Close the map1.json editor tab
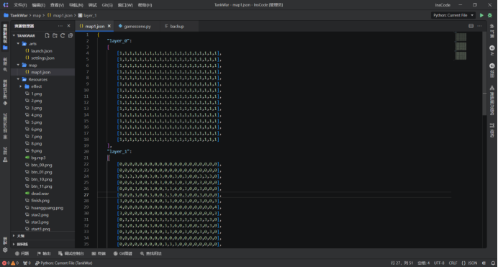The width and height of the screenshot is (498, 267). point(109,26)
